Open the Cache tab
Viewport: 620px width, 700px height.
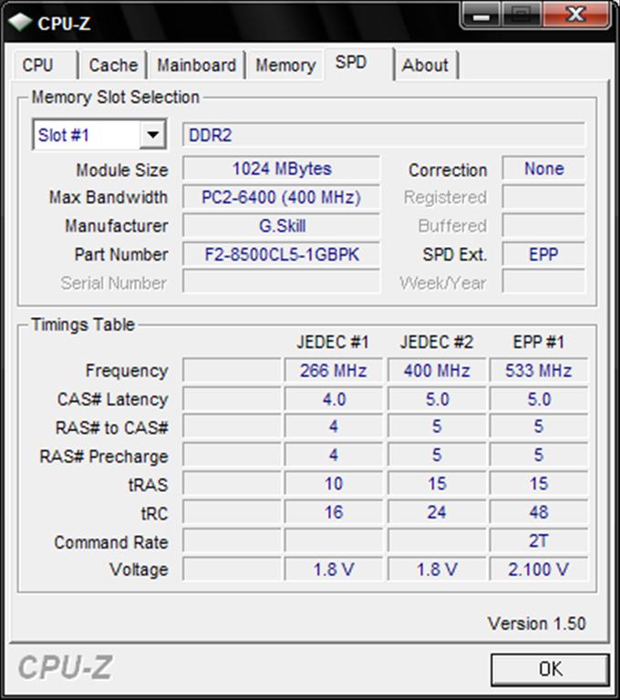pos(113,66)
